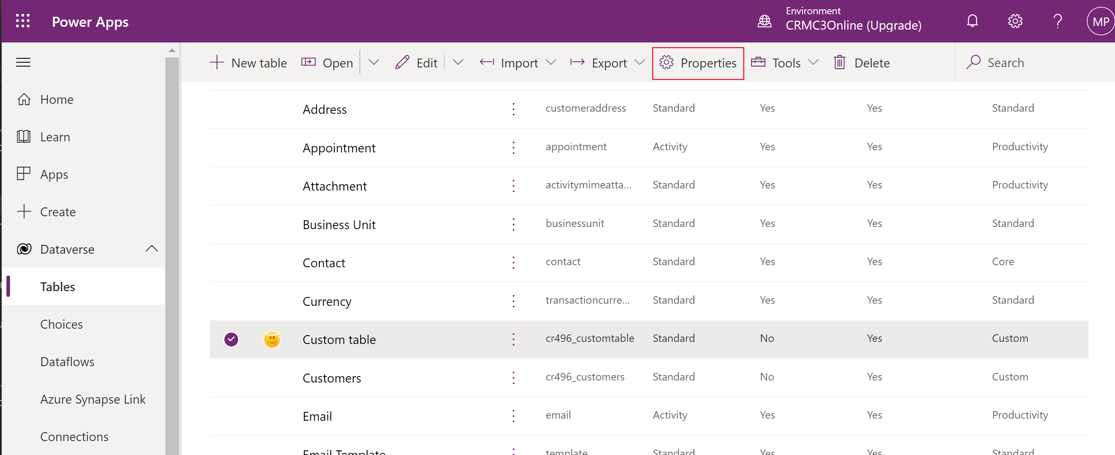Image resolution: width=1115 pixels, height=455 pixels.
Task: Open the Choices section in sidebar
Action: 61,323
